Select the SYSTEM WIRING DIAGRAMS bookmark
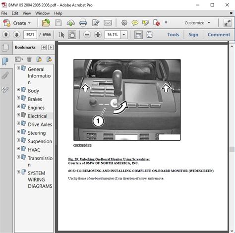The width and height of the screenshot is (235, 233). [x=40, y=179]
